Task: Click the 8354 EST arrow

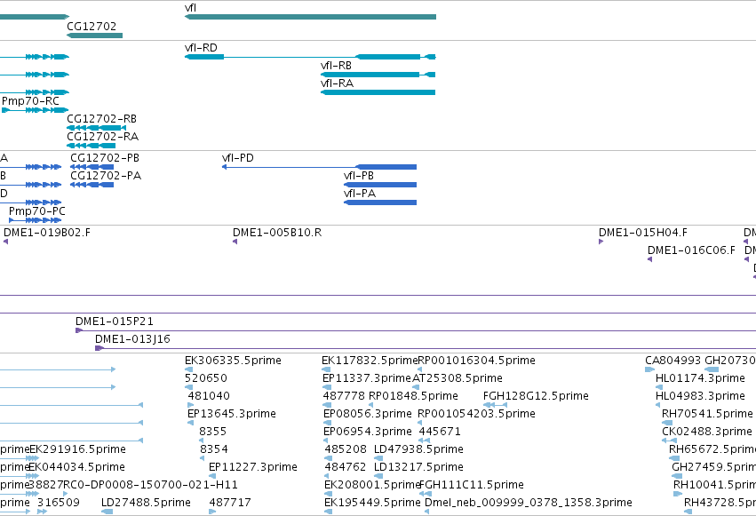Action: (202, 458)
